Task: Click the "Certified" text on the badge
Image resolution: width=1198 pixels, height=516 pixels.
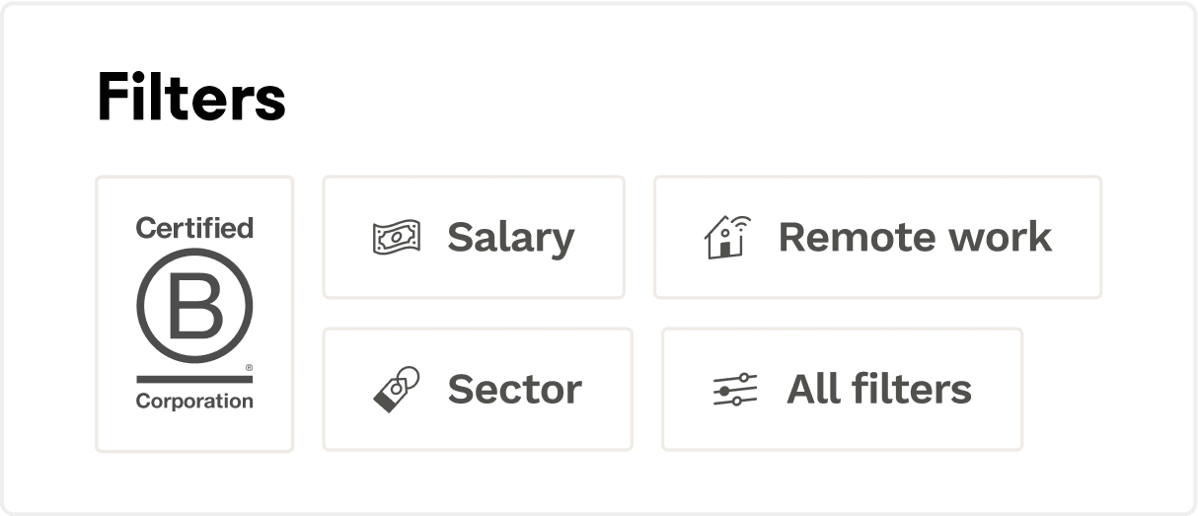Action: coord(194,228)
